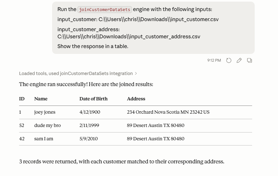Select the Date of Birth column header

pos(94,99)
